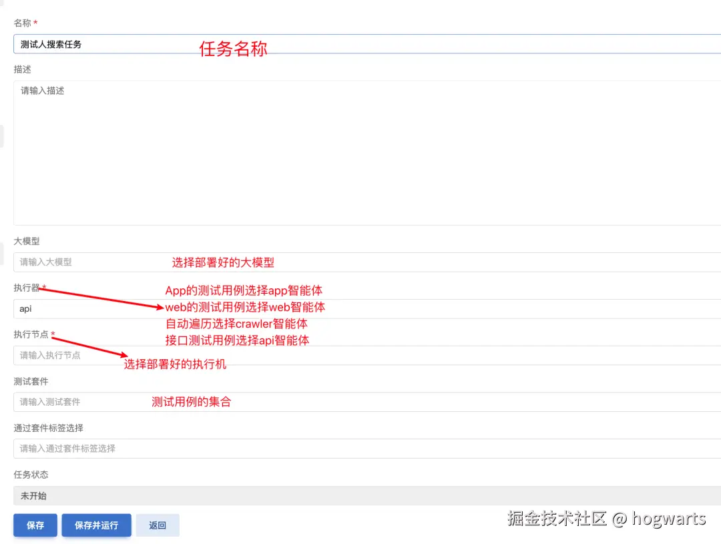Click the 名称 field label
The image size is (721, 544).
click(x=20, y=22)
